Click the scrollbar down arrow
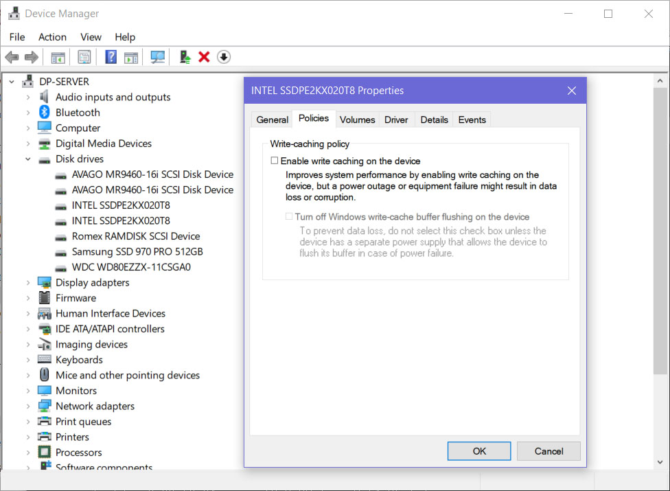670x491 pixels. pyautogui.click(x=660, y=462)
